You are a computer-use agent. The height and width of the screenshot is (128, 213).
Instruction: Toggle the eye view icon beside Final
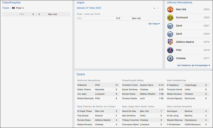pyautogui.click(x=13, y=8)
